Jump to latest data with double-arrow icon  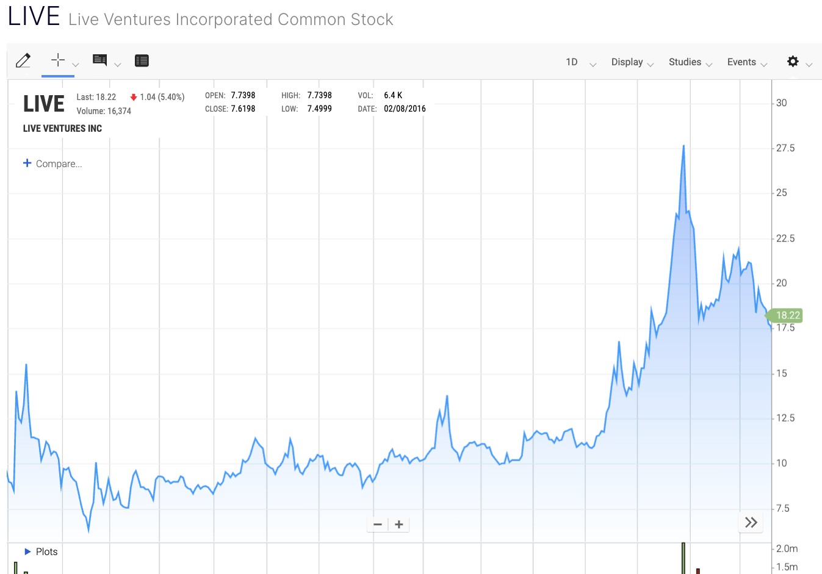point(751,522)
